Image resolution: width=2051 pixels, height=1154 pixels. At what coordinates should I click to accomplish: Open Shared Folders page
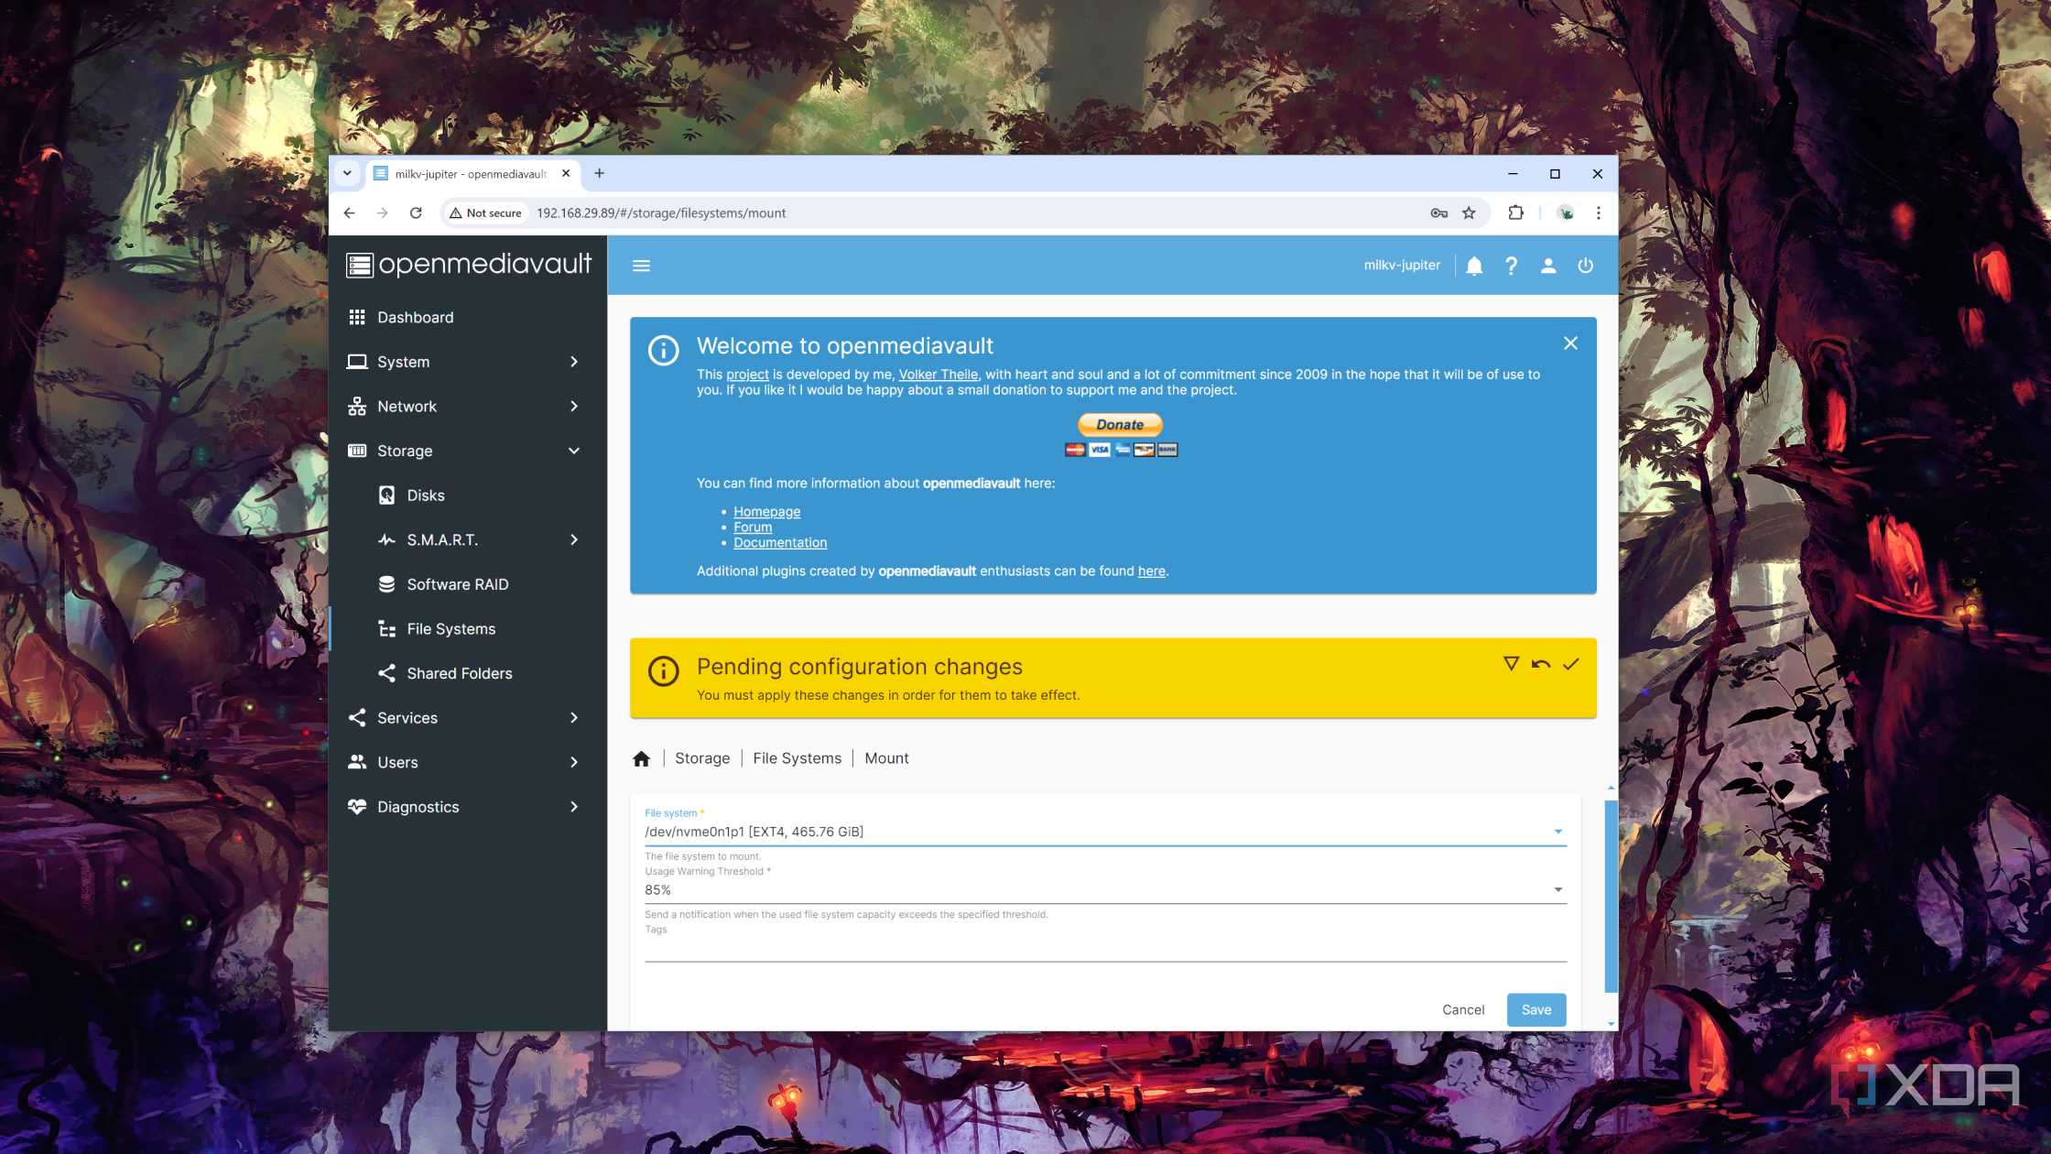(x=467, y=673)
